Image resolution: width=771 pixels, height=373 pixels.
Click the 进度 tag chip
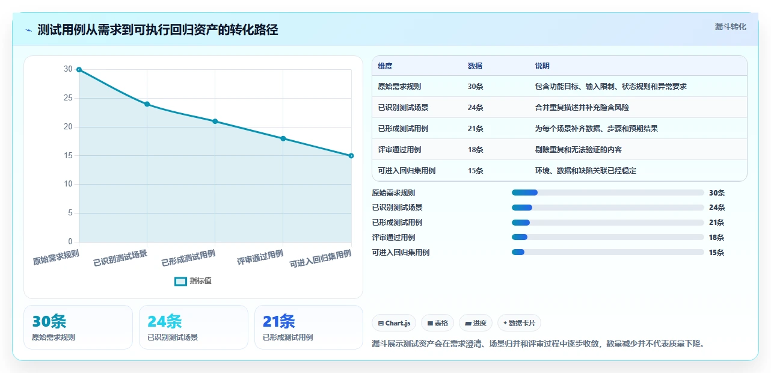(476, 323)
